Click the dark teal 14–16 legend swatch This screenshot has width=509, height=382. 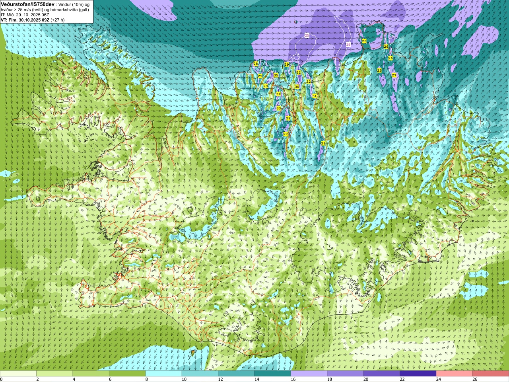(x=273, y=374)
